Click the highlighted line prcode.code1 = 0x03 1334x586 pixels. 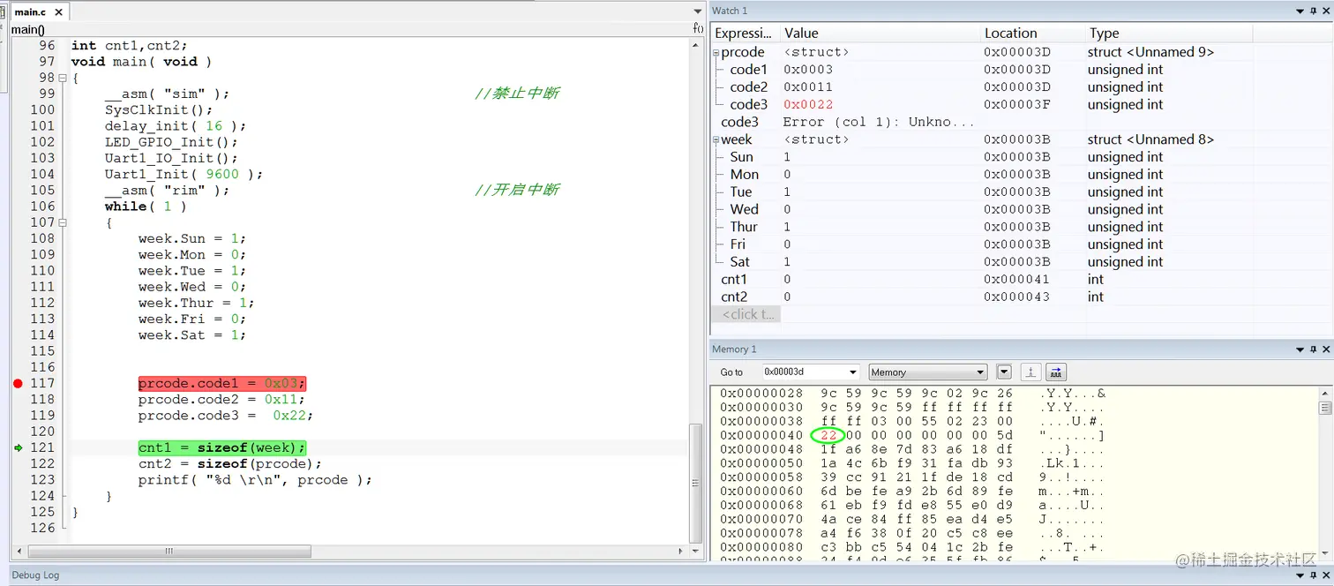(x=221, y=384)
